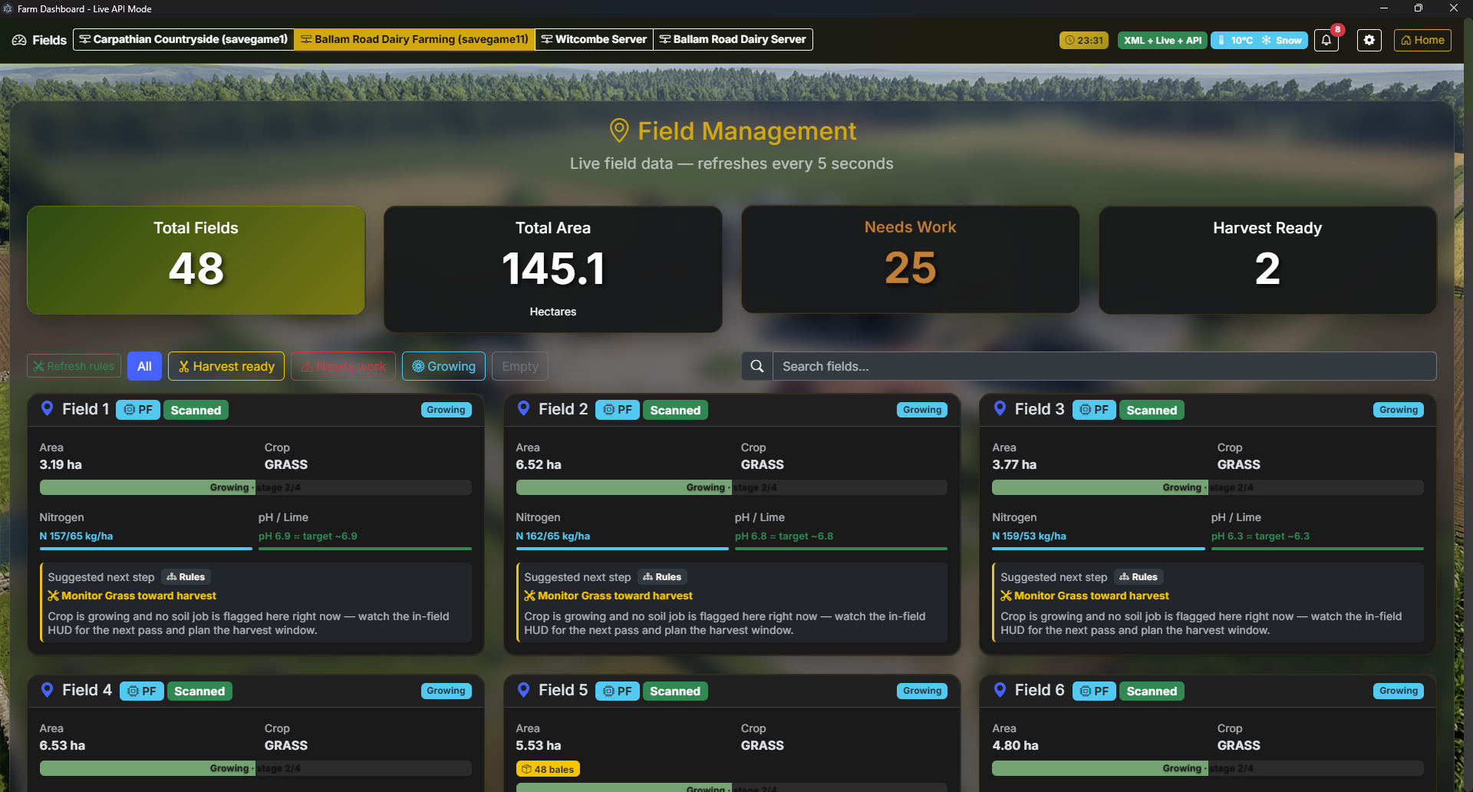
Task: Click the notification bell icon
Action: [x=1326, y=40]
